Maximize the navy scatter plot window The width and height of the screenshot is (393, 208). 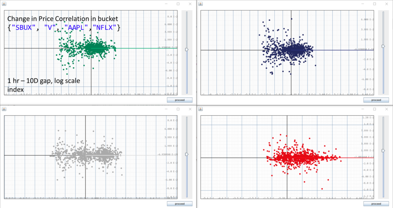[x=375, y=4]
